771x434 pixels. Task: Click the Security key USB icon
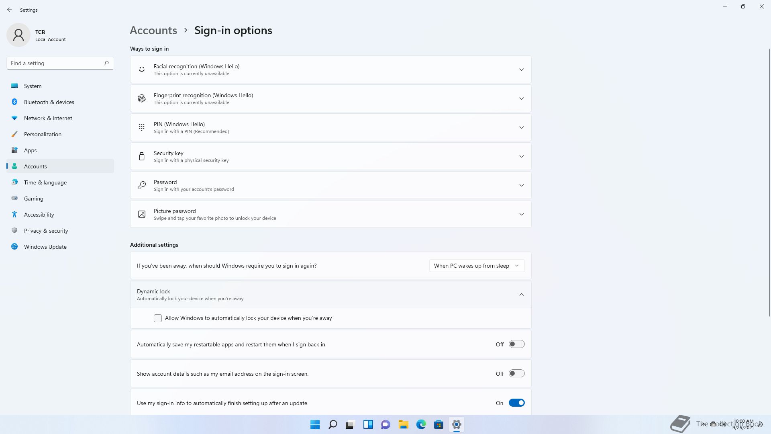(142, 156)
